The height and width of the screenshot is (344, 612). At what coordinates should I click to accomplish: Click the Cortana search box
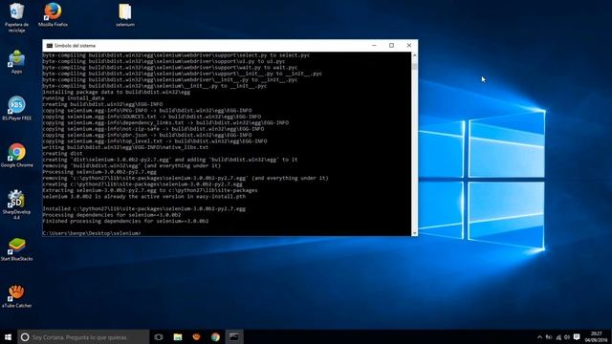[x=83, y=337]
